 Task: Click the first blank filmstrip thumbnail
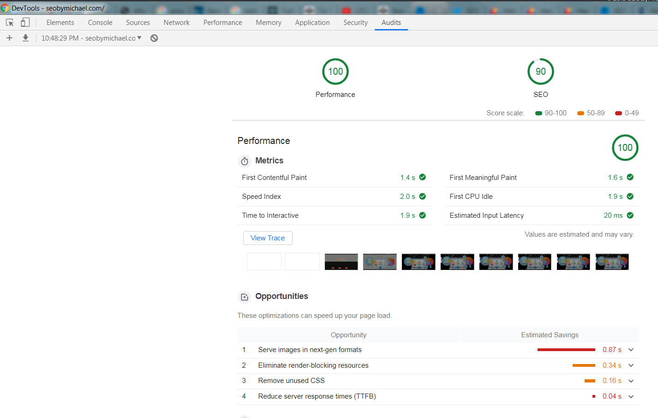point(264,262)
